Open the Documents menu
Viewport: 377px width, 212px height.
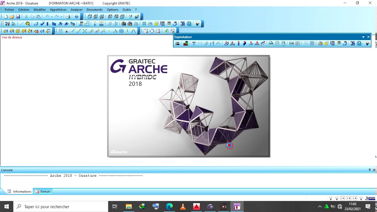[95, 10]
